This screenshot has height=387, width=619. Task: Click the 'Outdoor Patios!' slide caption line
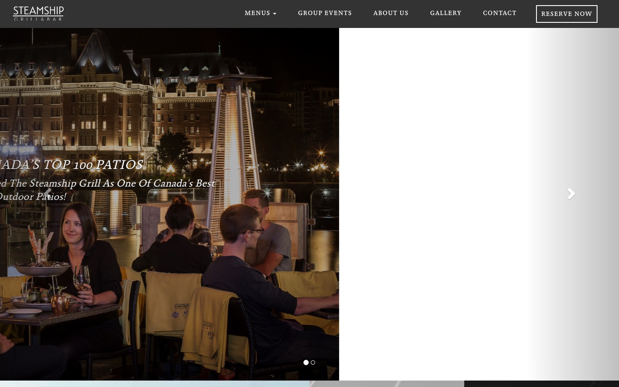[33, 197]
